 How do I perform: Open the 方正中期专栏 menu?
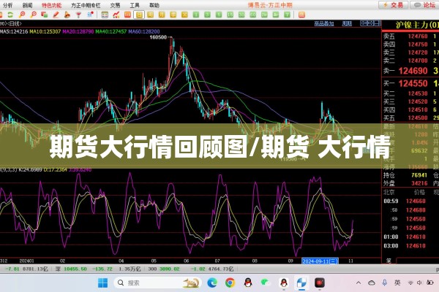[86, 5]
